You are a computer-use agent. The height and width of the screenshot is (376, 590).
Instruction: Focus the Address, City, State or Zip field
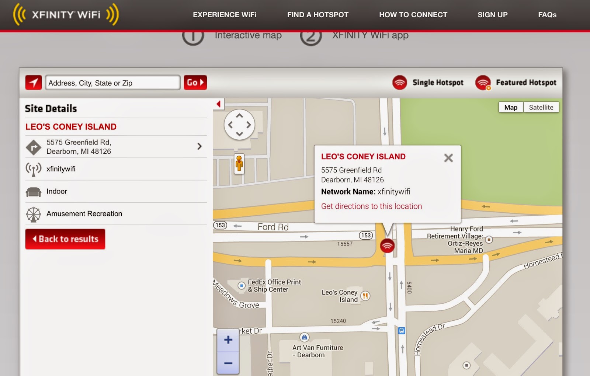point(112,83)
